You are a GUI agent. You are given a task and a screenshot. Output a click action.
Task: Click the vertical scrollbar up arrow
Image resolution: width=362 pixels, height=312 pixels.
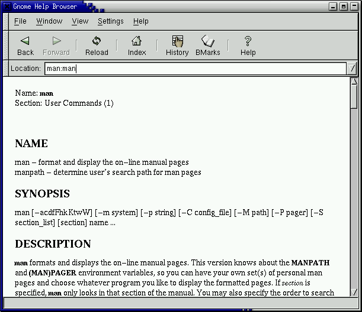tap(354, 82)
